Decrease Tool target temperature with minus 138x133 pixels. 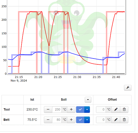coord(48,109)
